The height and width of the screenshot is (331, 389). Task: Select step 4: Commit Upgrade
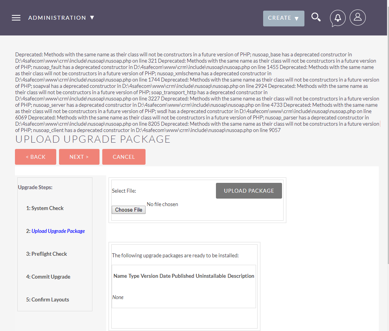pos(48,277)
